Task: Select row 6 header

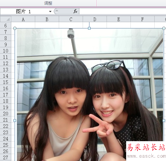Action: (6, 25)
